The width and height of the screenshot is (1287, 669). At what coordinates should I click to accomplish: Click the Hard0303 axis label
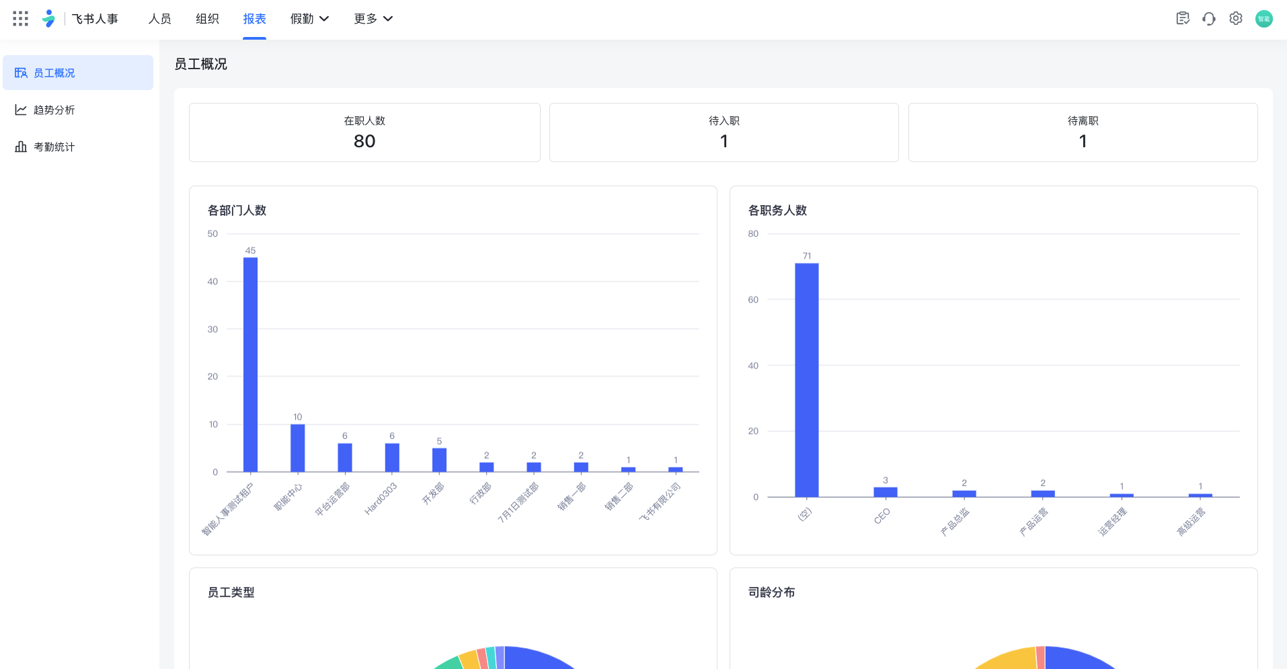pyautogui.click(x=381, y=499)
